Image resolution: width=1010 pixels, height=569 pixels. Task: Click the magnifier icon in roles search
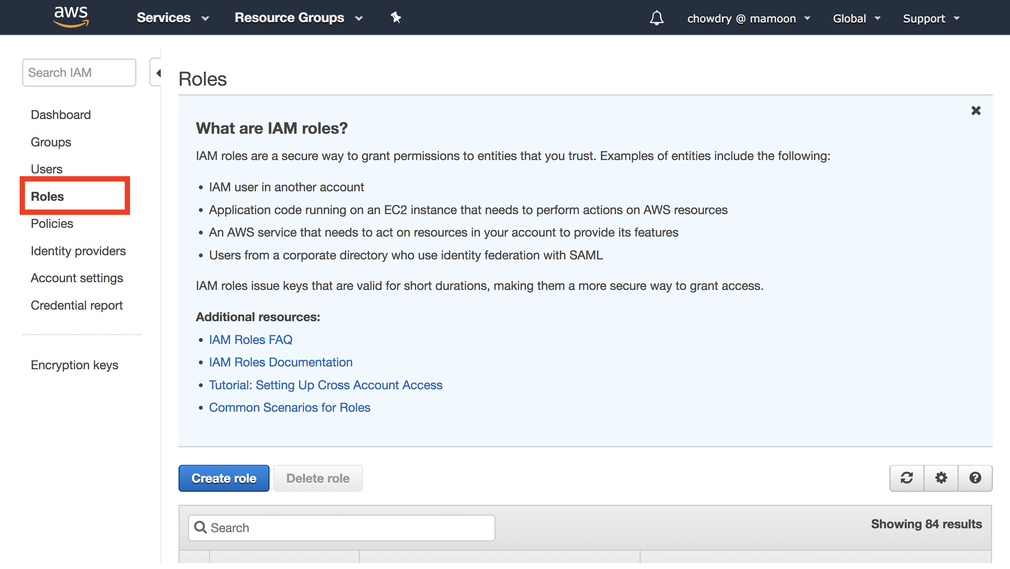click(200, 528)
